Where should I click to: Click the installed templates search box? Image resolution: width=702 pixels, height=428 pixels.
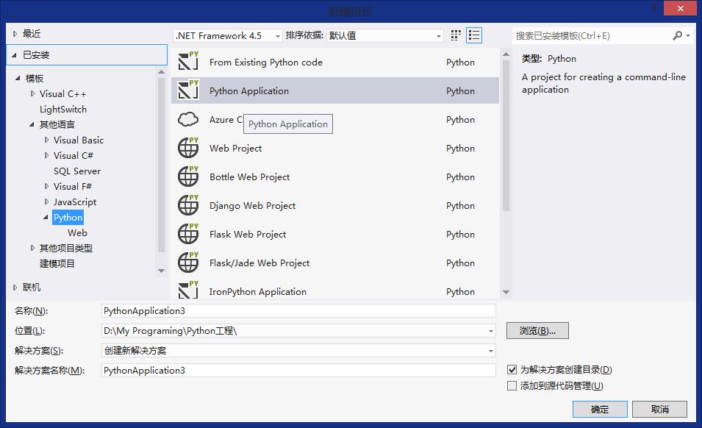coord(592,36)
